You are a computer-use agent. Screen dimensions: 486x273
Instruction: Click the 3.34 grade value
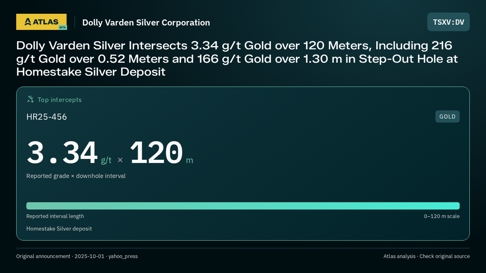tap(62, 152)
